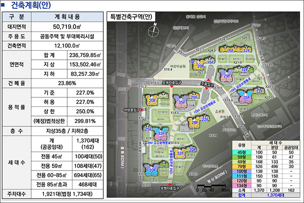Click the 주차대수 row label
The width and height of the screenshot is (304, 203).
pyautogui.click(x=17, y=194)
